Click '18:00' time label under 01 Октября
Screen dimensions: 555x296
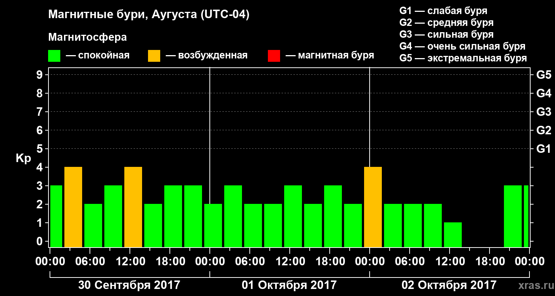[330, 262]
